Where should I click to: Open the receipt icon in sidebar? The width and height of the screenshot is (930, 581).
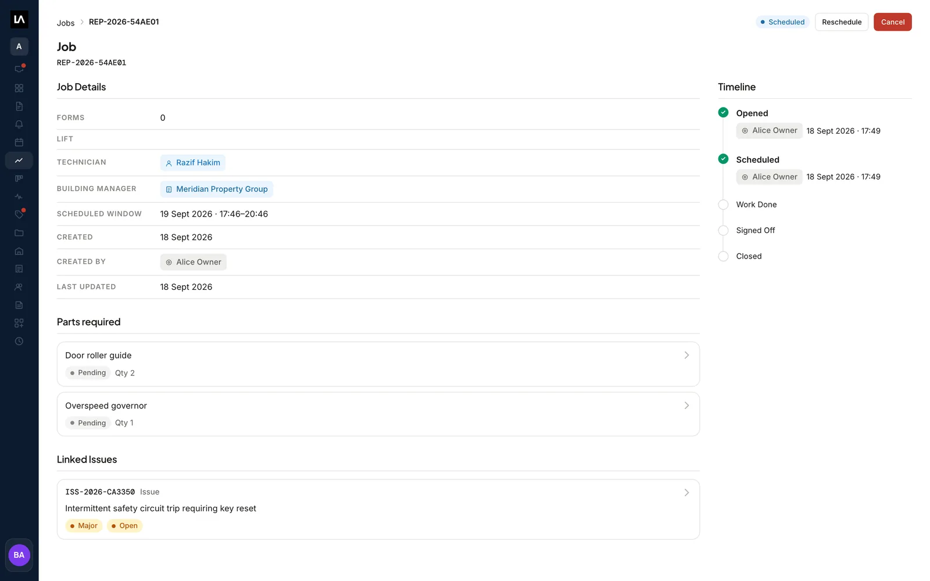(x=19, y=269)
